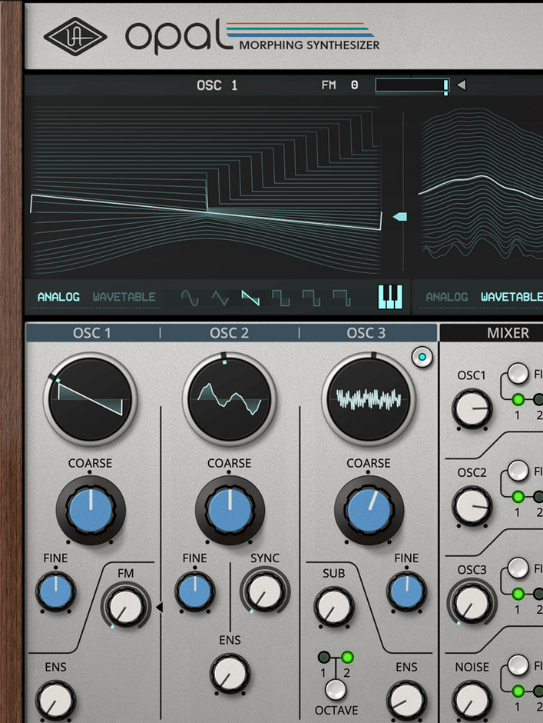Switch oscillator 1 to WAVETABLE mode
The image size is (543, 723).
coord(124,297)
